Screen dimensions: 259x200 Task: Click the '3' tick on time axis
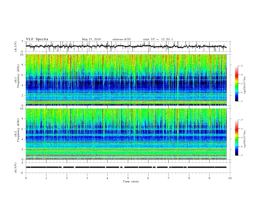87,178
